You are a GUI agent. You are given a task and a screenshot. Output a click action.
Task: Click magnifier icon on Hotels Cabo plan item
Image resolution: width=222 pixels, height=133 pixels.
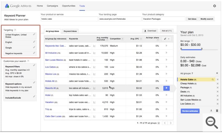[x=213, y=80]
